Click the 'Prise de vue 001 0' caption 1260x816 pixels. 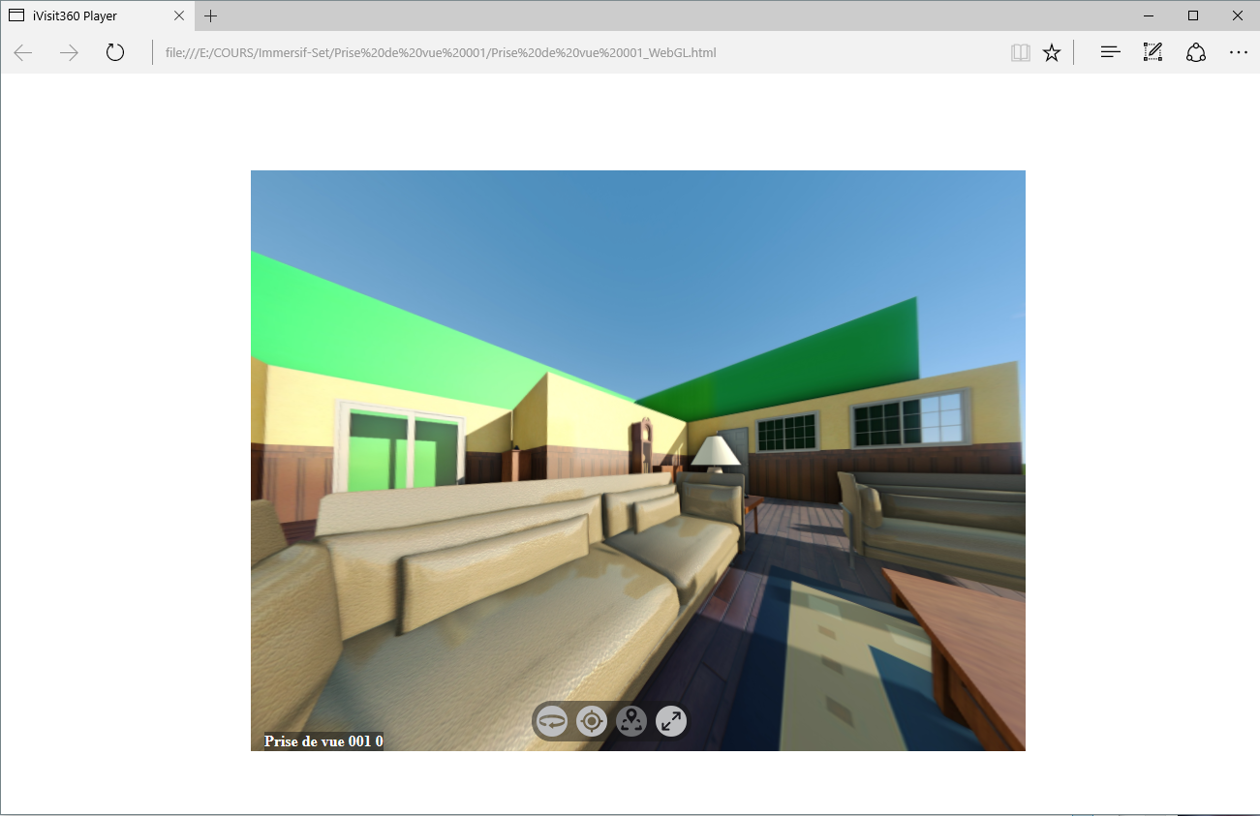tap(323, 741)
